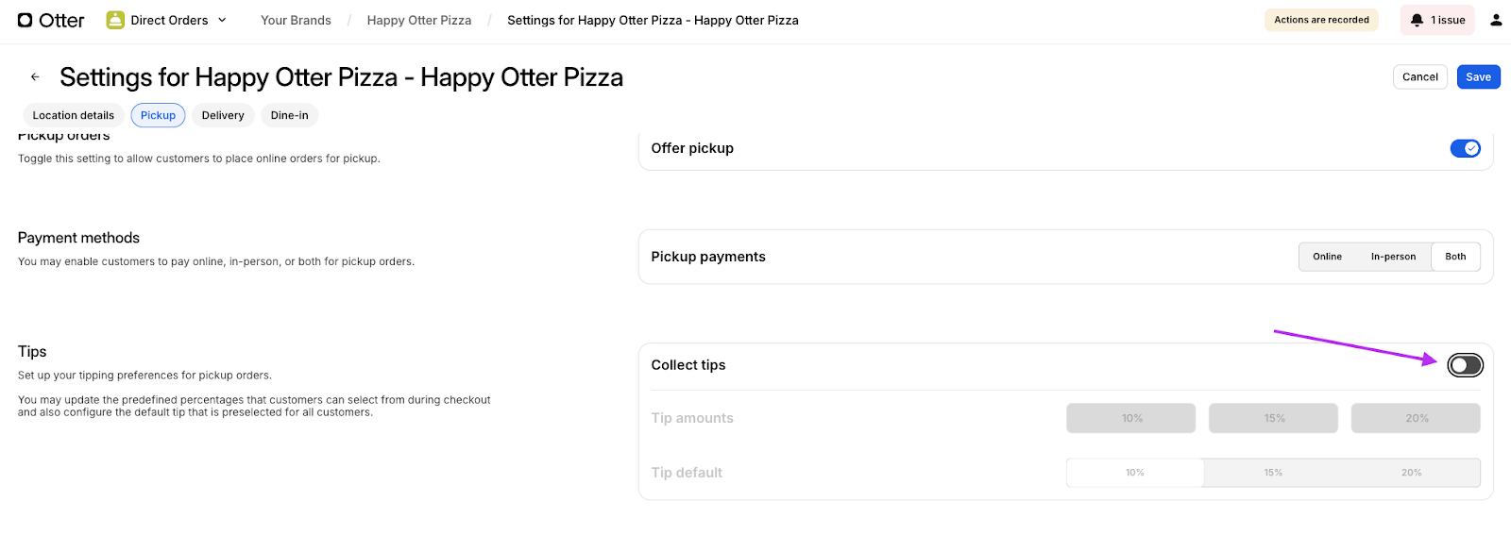Open the user profile icon
This screenshot has width=1511, height=535.
coord(1496,20)
